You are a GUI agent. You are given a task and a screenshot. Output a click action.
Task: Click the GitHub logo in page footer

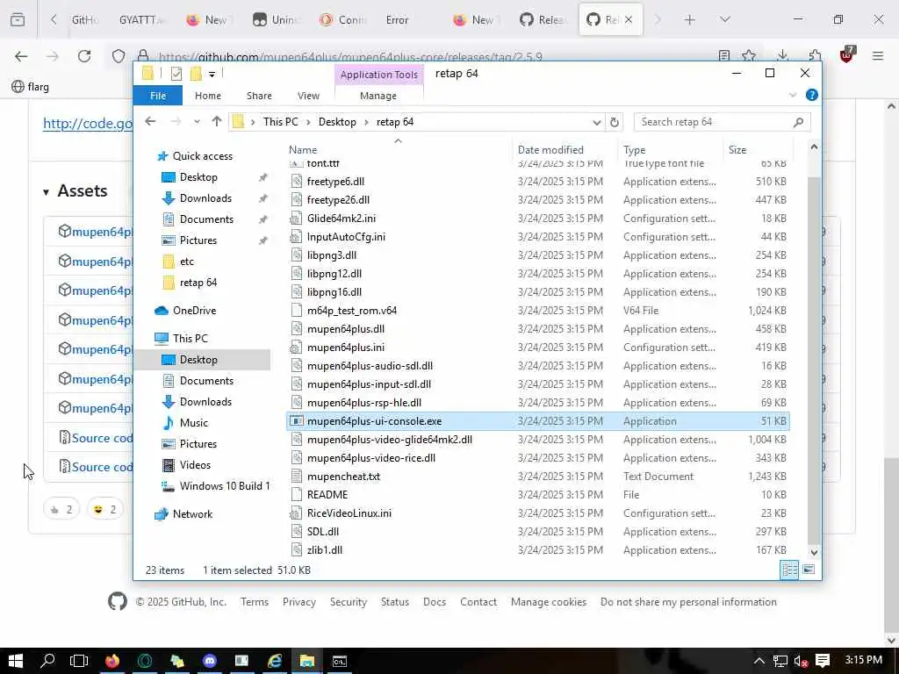(118, 602)
